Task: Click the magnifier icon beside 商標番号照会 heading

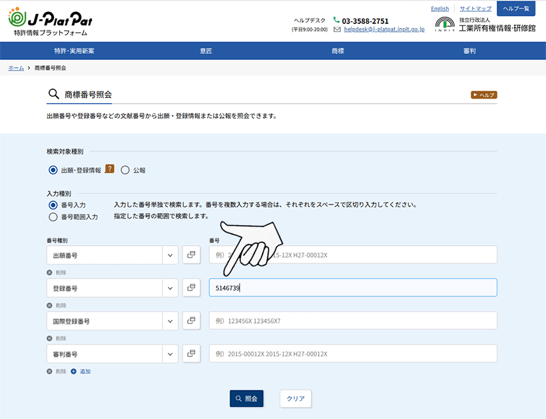Action: [x=54, y=94]
